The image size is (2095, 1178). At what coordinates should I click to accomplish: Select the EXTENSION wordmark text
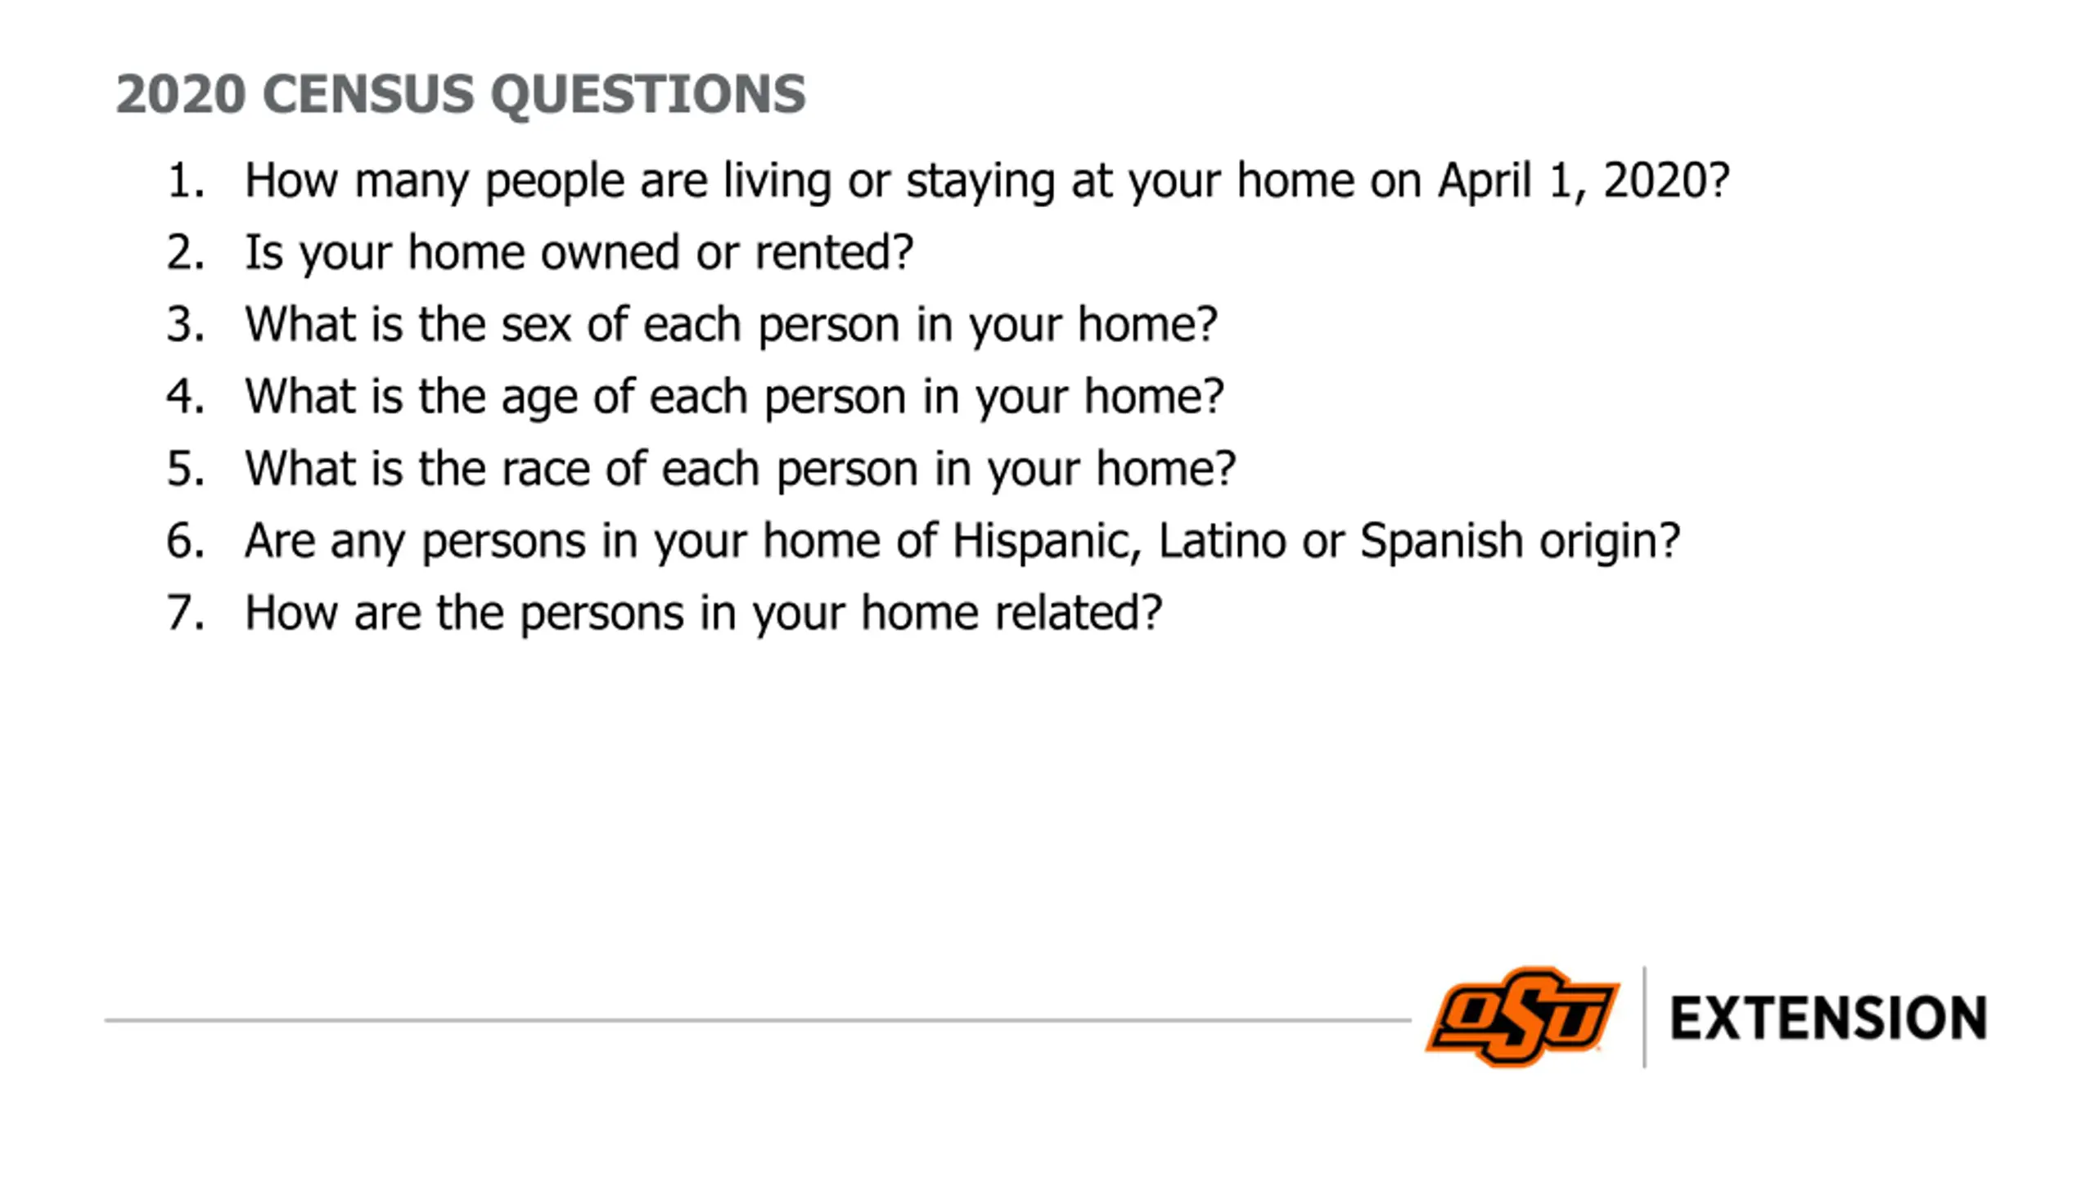[x=1828, y=1018]
